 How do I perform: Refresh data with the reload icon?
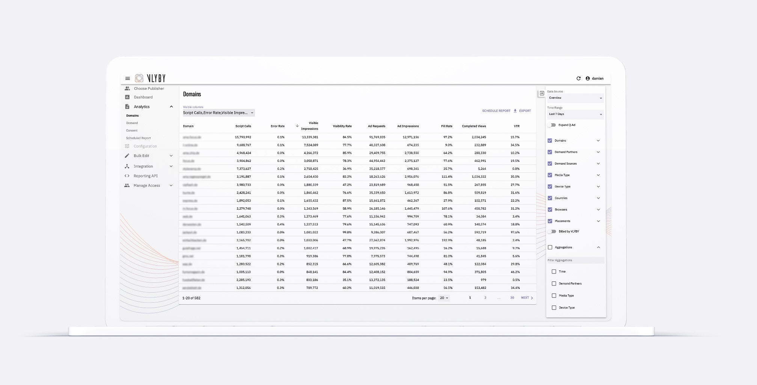click(x=578, y=79)
